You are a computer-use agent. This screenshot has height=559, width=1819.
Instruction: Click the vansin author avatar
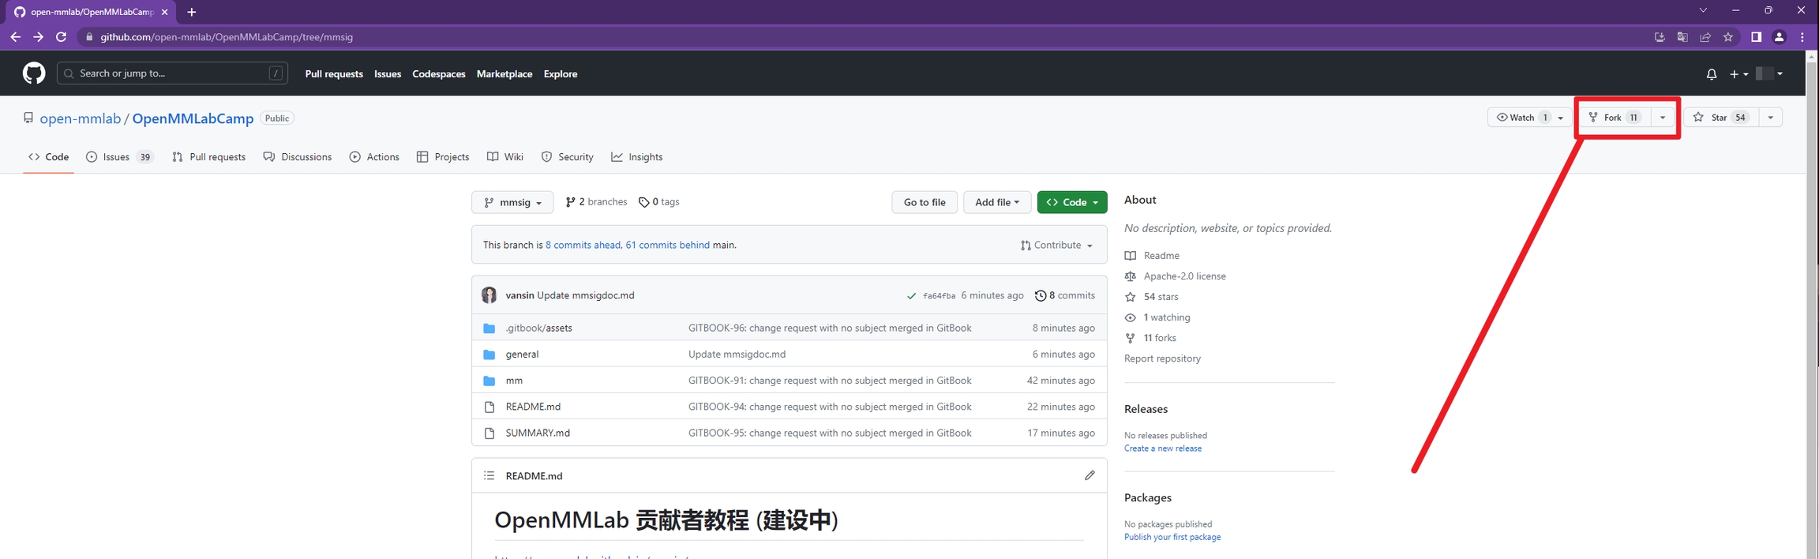(x=489, y=295)
